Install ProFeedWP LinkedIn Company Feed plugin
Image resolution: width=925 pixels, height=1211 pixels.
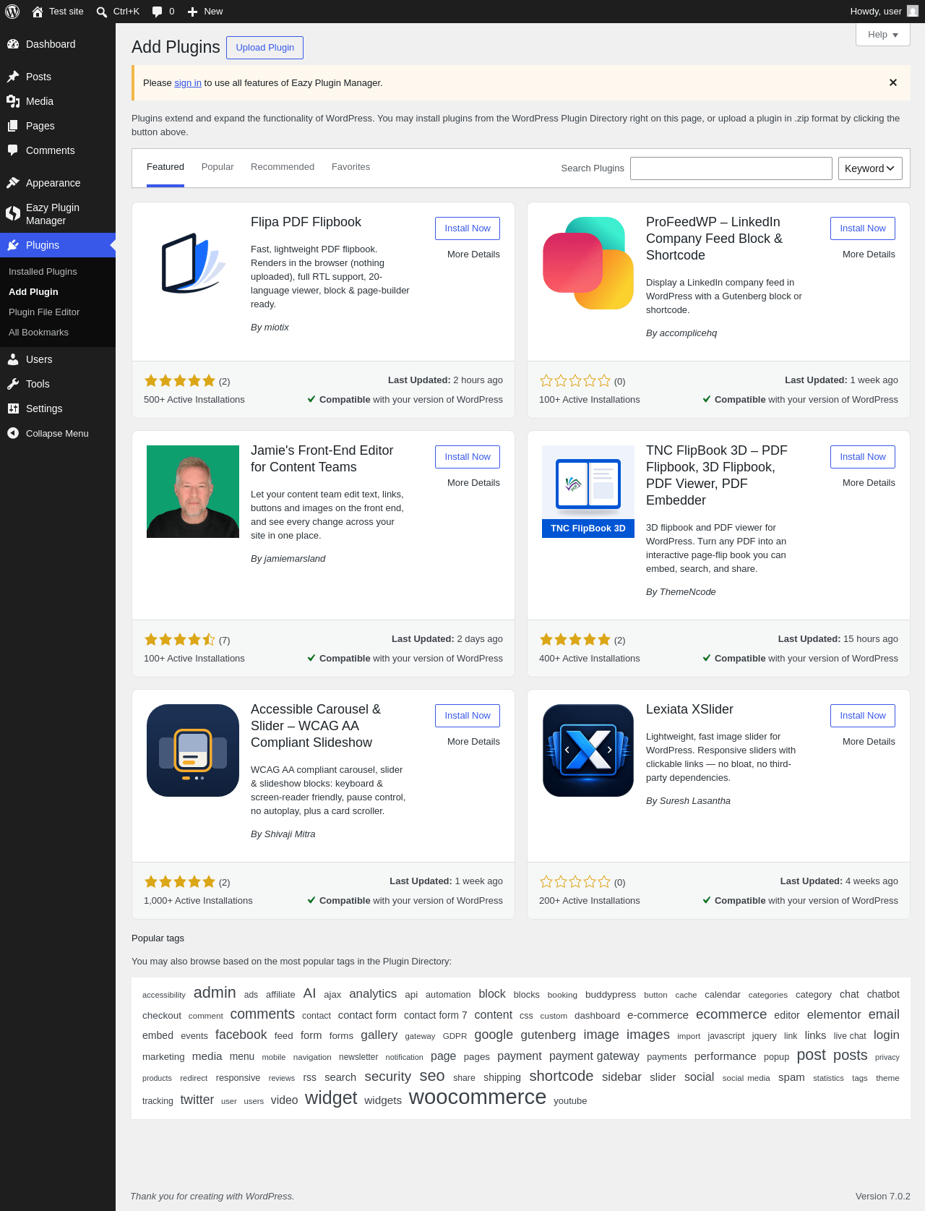(x=863, y=228)
